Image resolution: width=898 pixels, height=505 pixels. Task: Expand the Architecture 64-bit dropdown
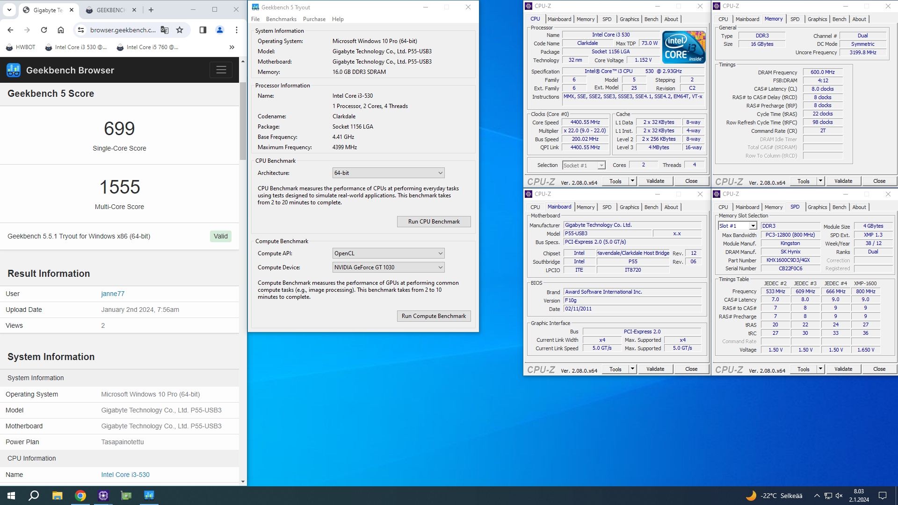point(388,173)
